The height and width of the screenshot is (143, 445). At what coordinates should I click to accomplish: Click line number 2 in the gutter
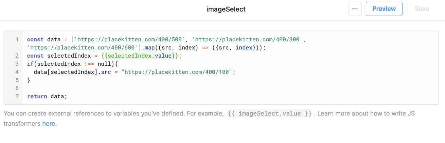(x=17, y=56)
